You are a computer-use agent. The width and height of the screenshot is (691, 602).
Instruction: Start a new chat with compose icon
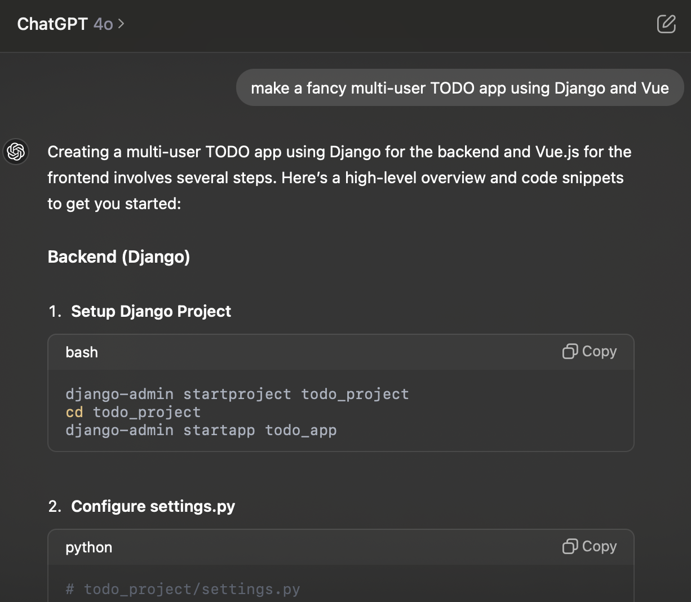pyautogui.click(x=666, y=24)
